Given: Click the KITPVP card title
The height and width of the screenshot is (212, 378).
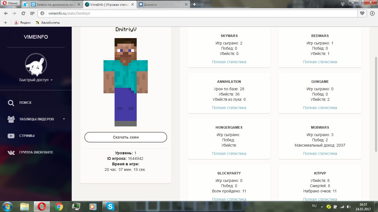Looking at the screenshot, I should click(x=320, y=173).
